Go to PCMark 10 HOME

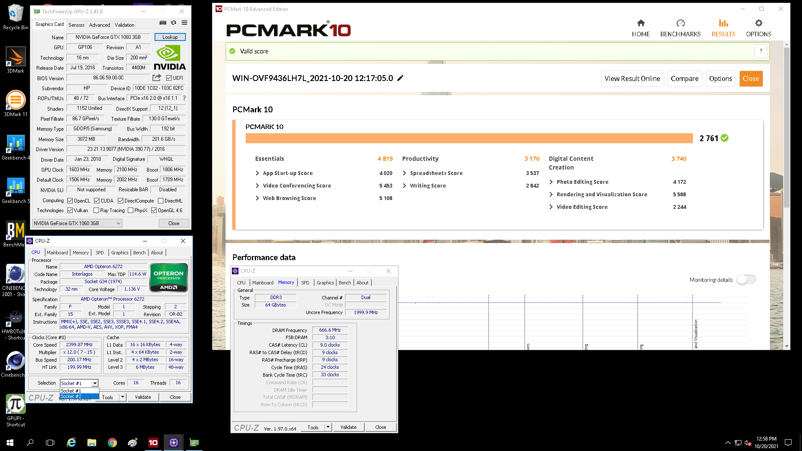[641, 28]
